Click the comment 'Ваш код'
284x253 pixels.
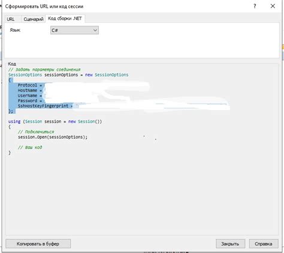[x=30, y=147]
